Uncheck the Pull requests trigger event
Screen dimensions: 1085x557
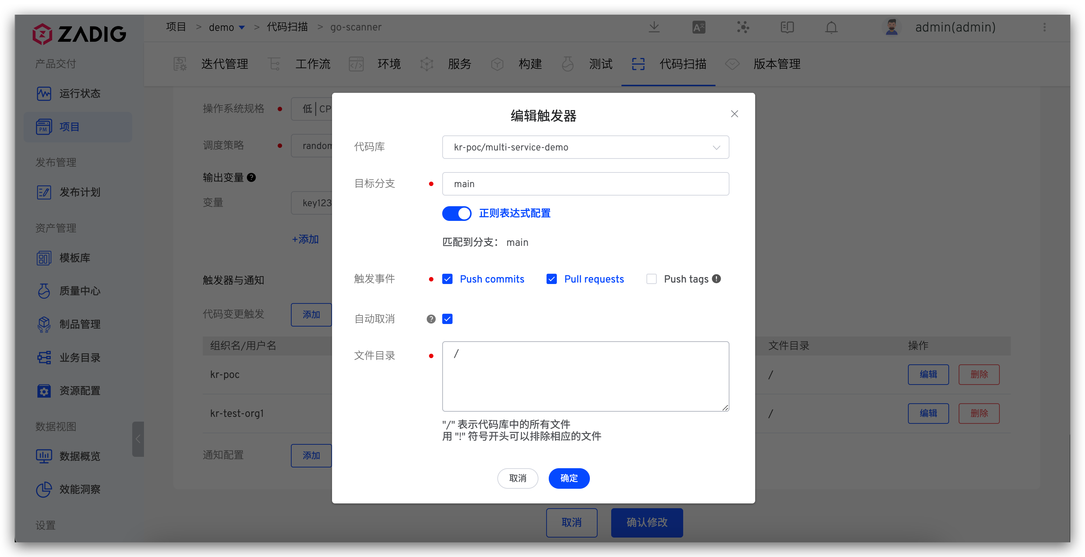coord(551,278)
